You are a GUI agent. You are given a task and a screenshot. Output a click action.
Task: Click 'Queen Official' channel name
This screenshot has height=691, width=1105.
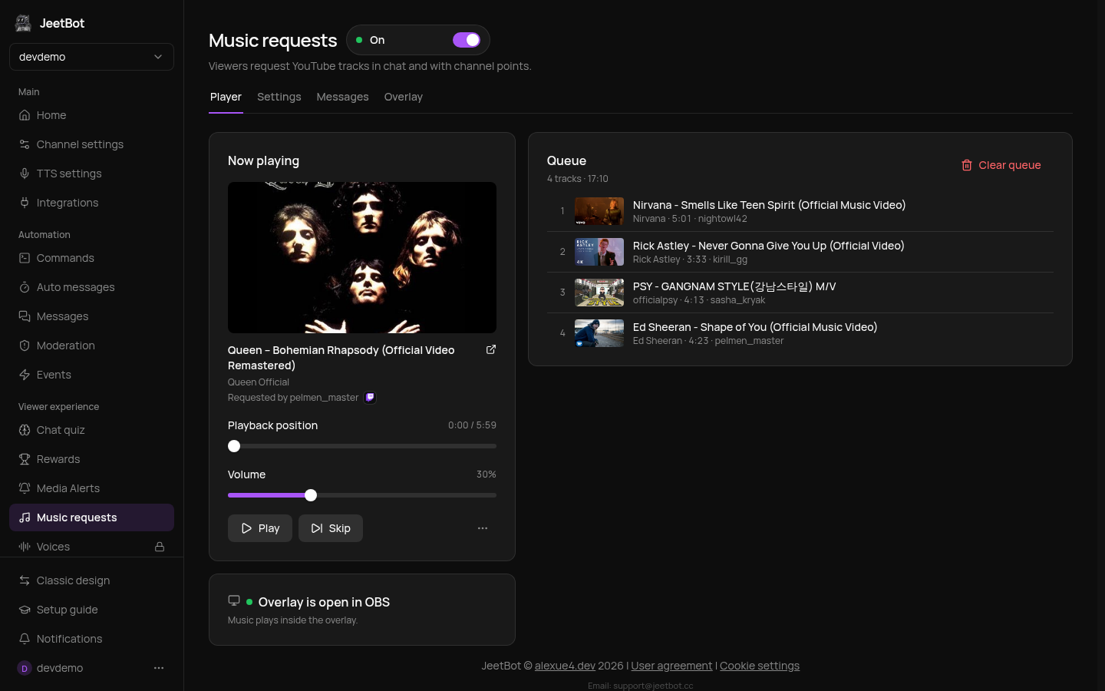click(259, 382)
